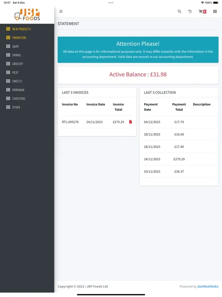
Task: Click payment date 03/11/2023
Action: tap(152, 172)
